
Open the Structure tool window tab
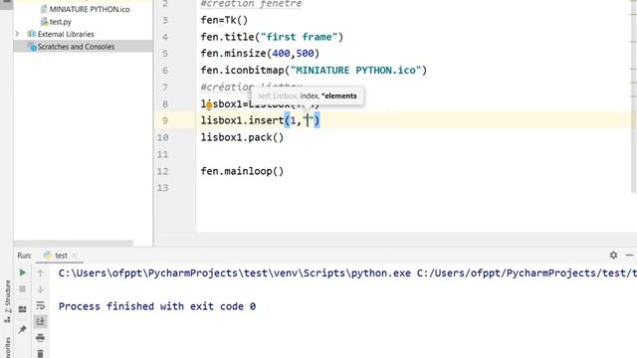tap(7, 301)
